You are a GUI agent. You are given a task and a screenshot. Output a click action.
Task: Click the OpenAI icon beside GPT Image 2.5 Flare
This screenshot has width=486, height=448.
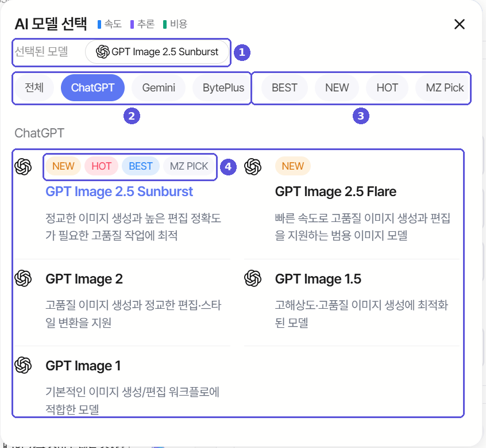[253, 167]
